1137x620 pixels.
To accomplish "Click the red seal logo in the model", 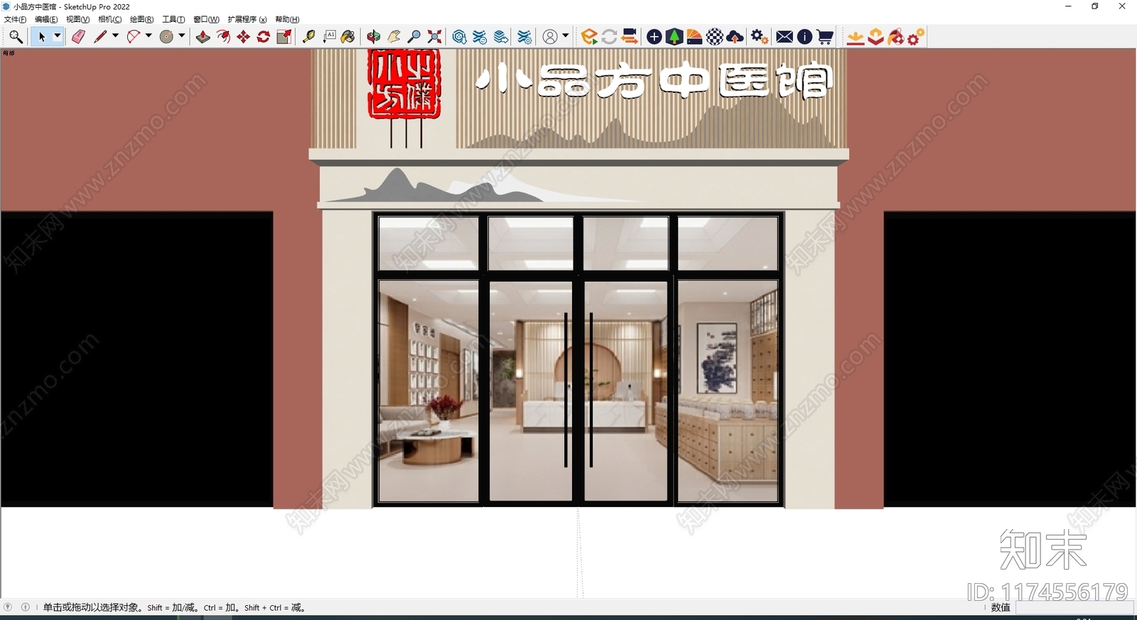I will 404,84.
